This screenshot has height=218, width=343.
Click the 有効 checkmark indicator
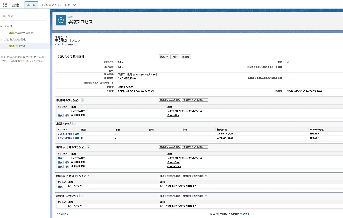tap(288, 62)
